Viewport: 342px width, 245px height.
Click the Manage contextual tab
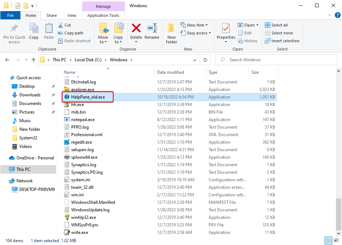click(103, 6)
